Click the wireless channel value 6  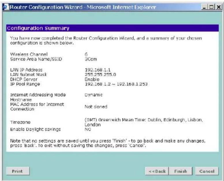click(86, 54)
